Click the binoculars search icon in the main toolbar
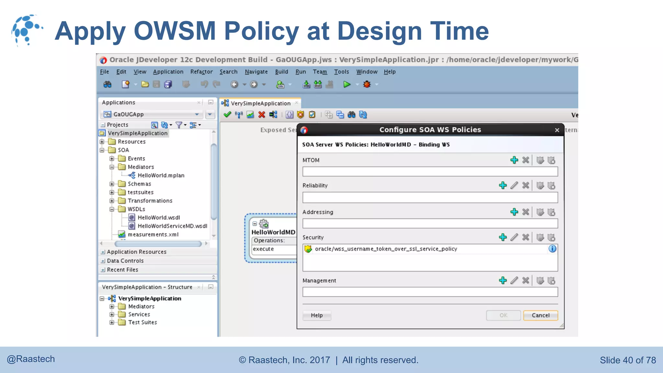 coord(107,85)
